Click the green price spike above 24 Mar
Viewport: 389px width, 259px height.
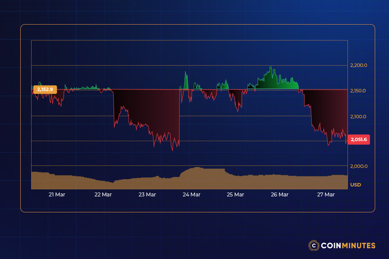click(x=186, y=78)
